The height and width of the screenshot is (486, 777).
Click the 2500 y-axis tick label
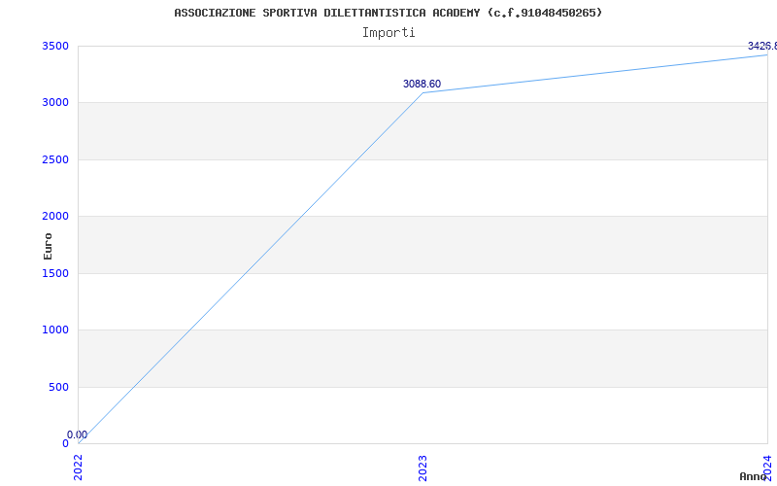[x=57, y=159]
